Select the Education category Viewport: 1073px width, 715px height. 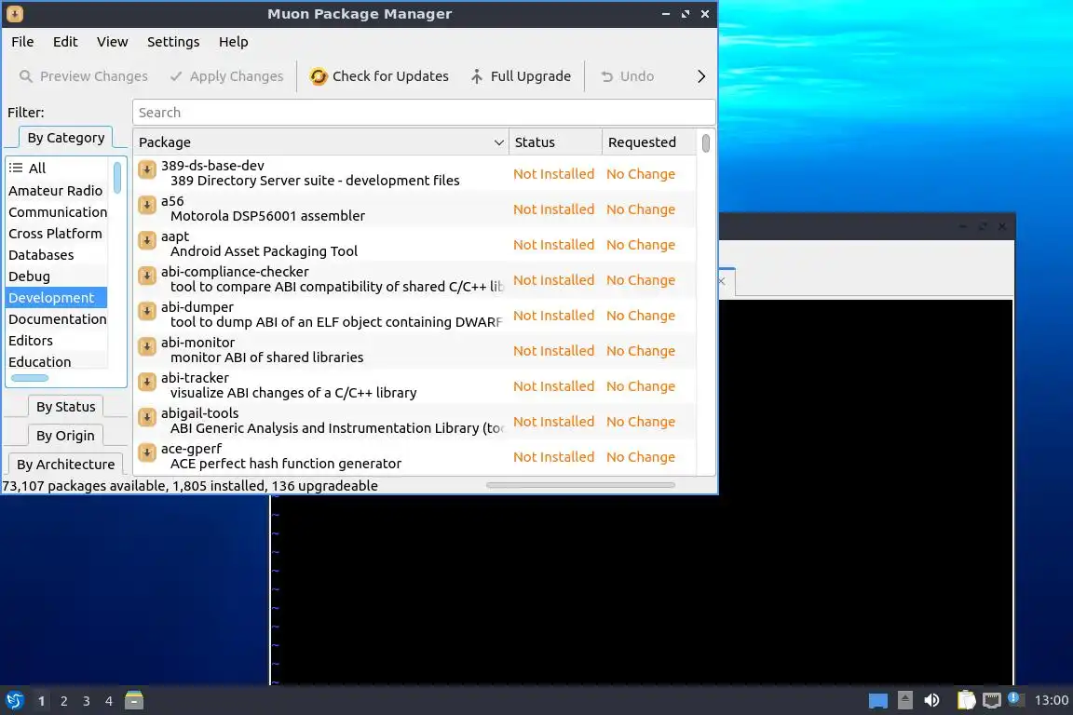(x=56, y=362)
